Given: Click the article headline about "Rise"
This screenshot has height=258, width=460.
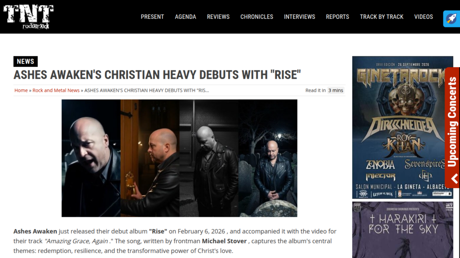Looking at the screenshot, I should 157,75.
